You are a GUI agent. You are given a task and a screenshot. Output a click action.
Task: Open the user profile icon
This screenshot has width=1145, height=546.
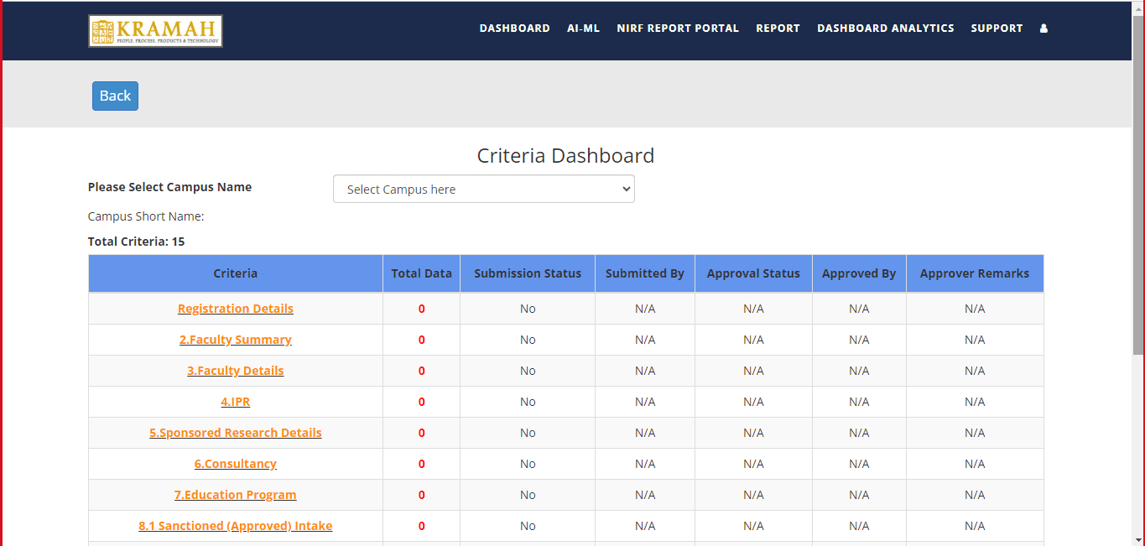[x=1044, y=29]
